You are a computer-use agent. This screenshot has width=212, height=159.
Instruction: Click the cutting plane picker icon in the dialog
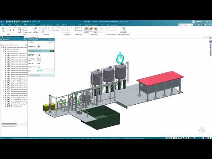[39, 60]
